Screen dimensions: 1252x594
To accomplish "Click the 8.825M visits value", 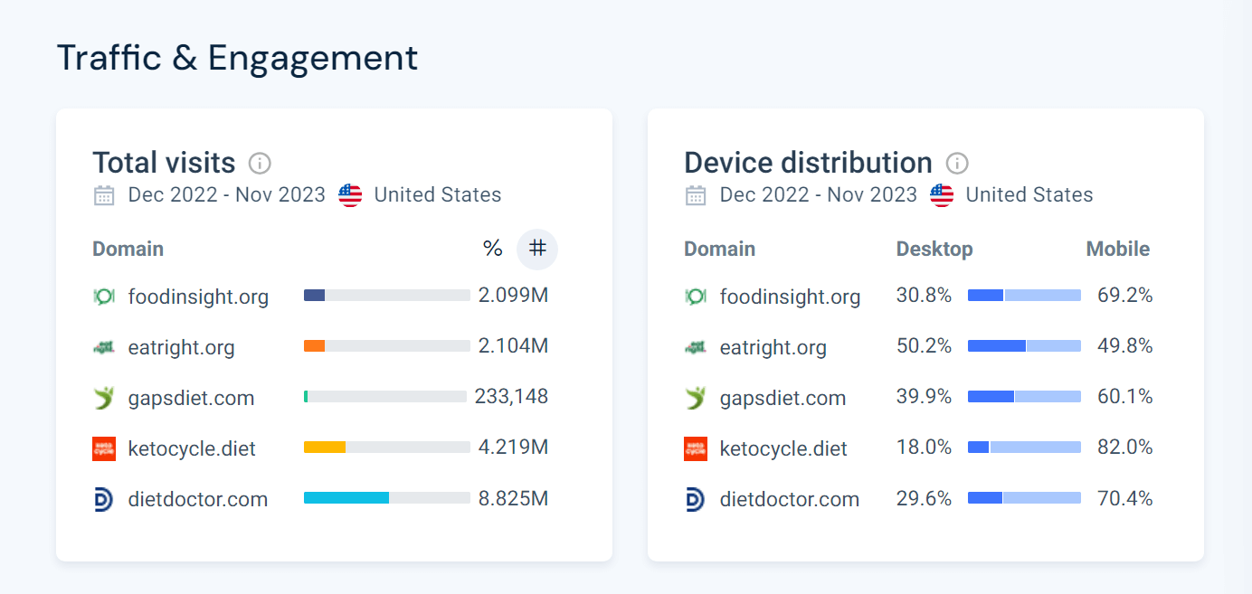I will click(x=513, y=498).
